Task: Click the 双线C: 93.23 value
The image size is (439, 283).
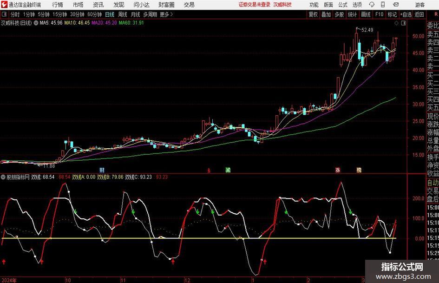Action: click(x=138, y=177)
